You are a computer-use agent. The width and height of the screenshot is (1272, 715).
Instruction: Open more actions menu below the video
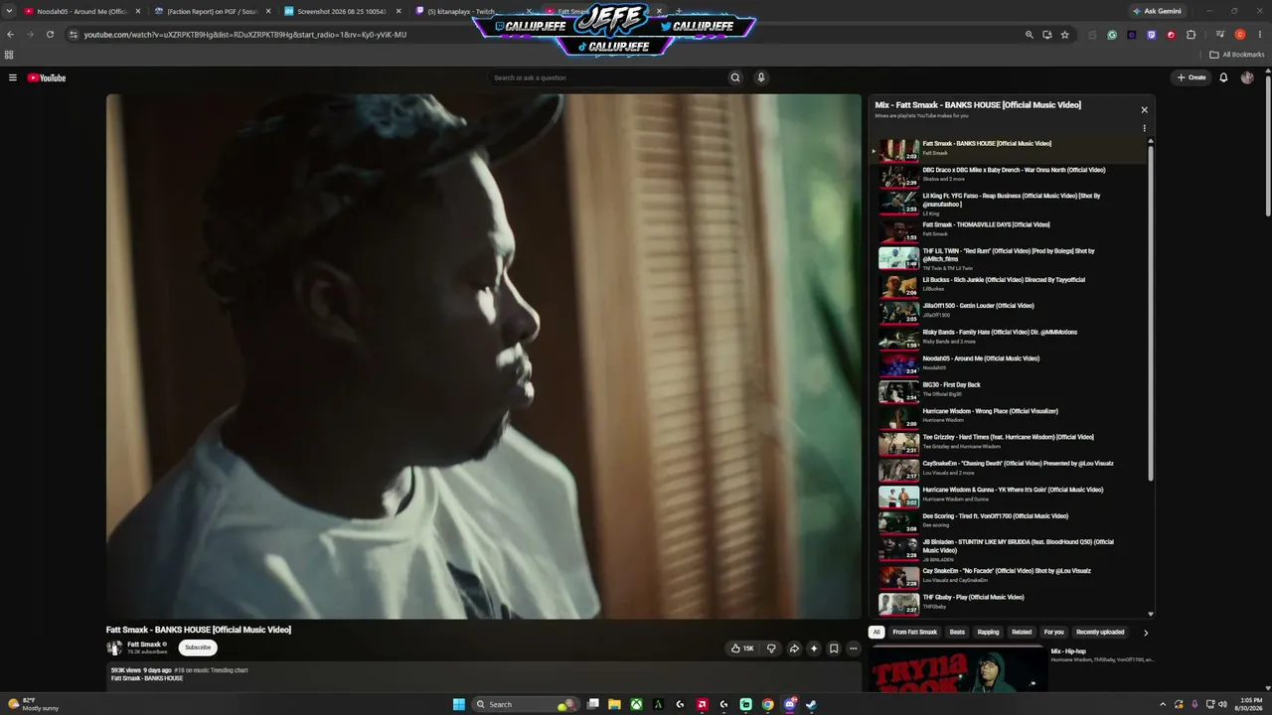853,648
